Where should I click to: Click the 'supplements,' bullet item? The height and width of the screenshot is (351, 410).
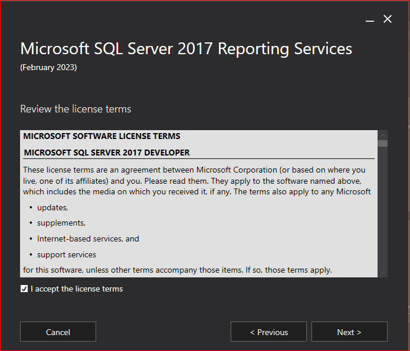point(61,223)
